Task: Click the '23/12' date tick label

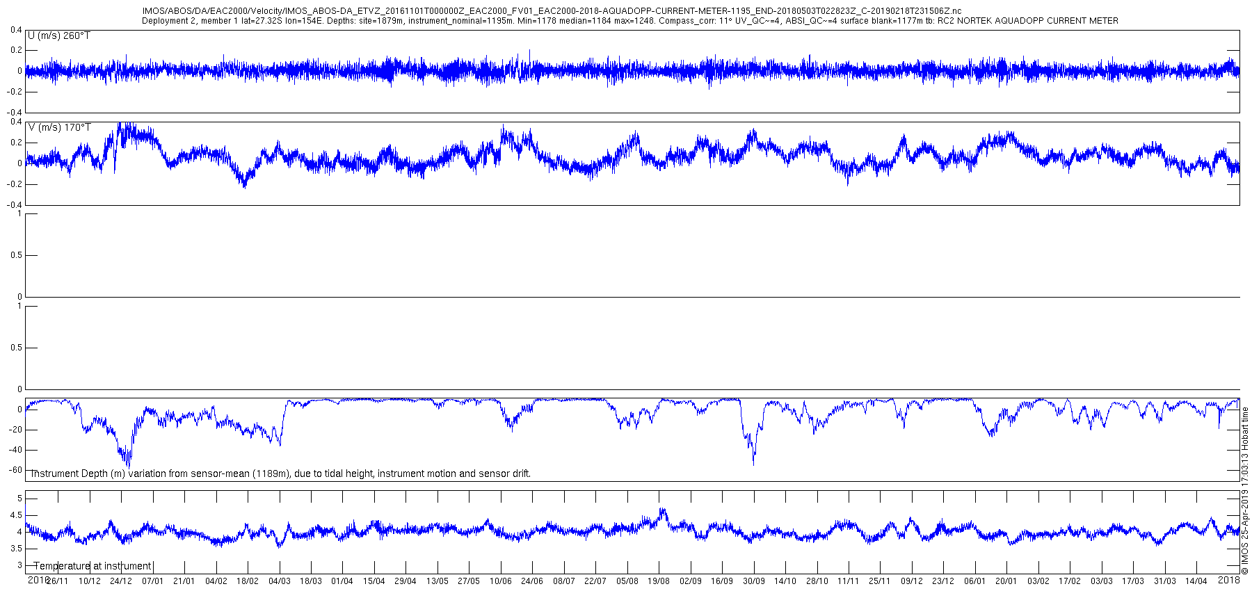Action: coord(943,581)
